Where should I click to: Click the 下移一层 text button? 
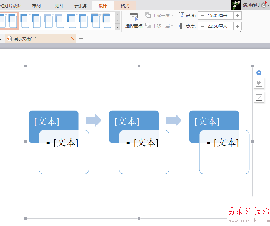pos(161,26)
